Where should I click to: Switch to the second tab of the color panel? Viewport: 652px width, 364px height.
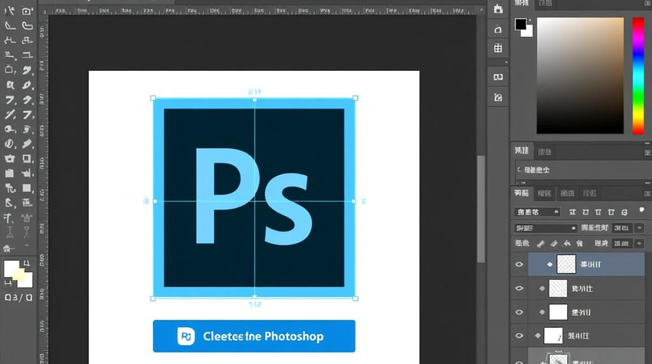pos(545,3)
